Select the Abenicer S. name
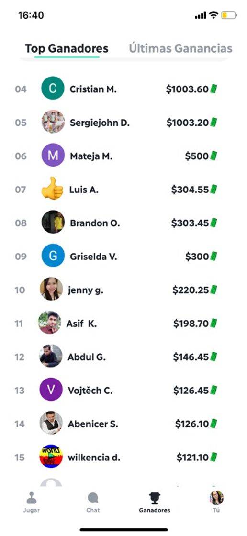 tap(93, 424)
